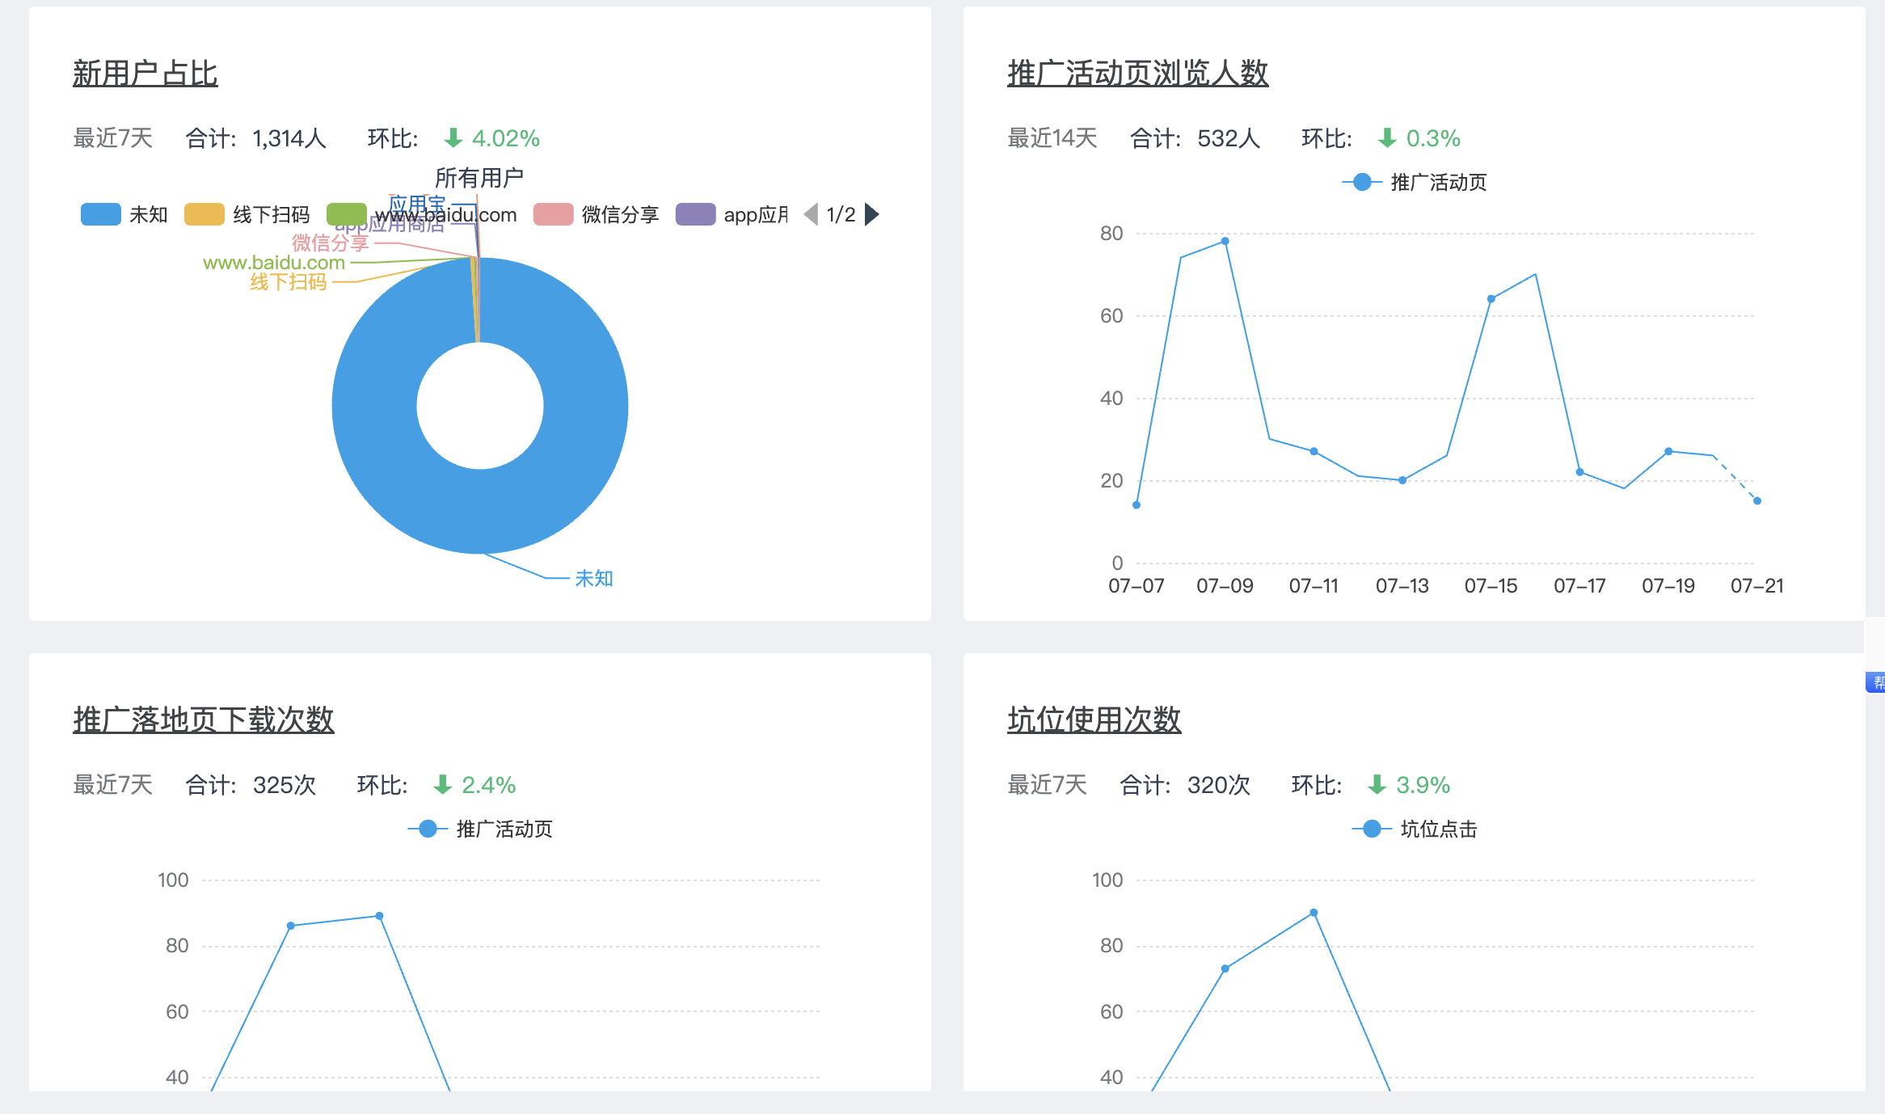Screen dimensions: 1885x1114
Task: Click the 4.02% decrease arrow icon
Action: 453,138
